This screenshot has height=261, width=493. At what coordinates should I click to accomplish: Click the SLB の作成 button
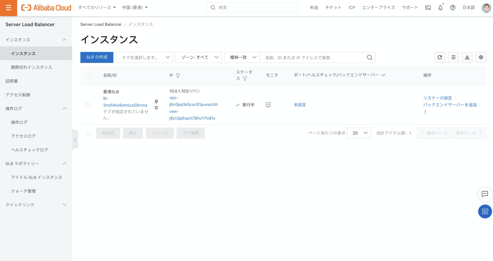click(97, 58)
